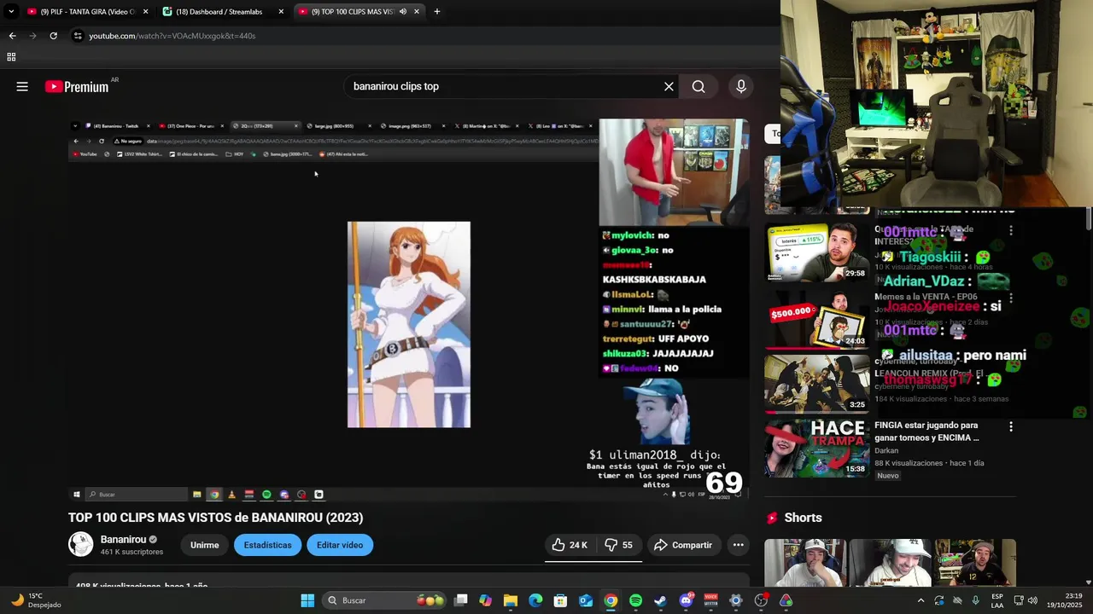Viewport: 1093px width, 614px height.
Task: Open options for Memes a la VENTA video
Action: coord(1011,298)
